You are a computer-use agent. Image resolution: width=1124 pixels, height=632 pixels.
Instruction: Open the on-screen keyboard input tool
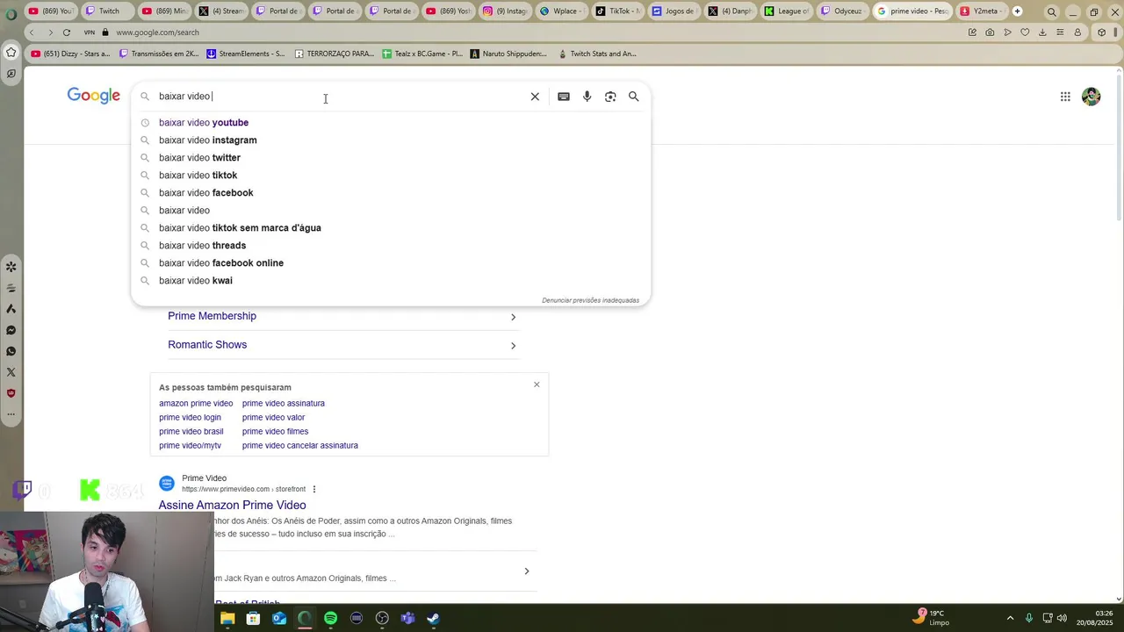tap(564, 97)
